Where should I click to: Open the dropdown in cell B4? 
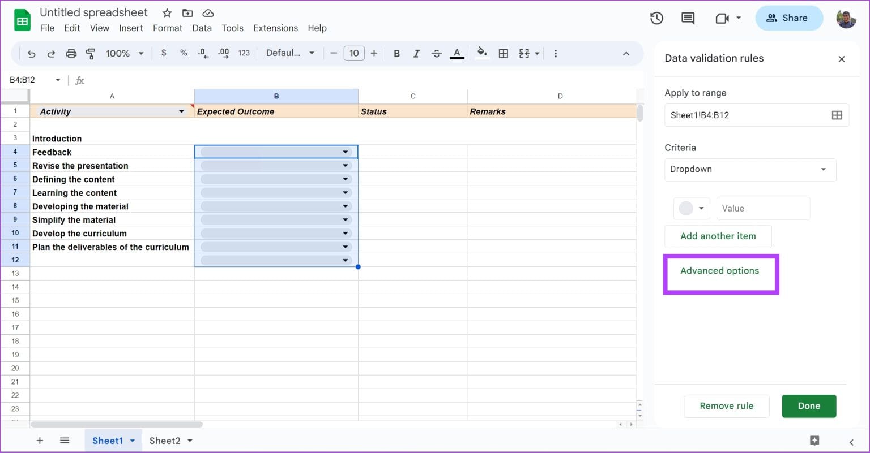[x=345, y=152]
